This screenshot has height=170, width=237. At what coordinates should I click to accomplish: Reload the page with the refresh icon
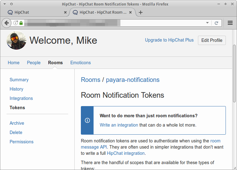(217, 23)
